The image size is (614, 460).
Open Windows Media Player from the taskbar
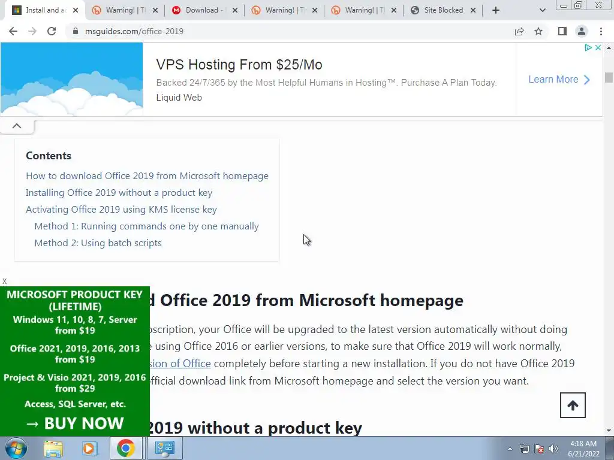[89, 448]
